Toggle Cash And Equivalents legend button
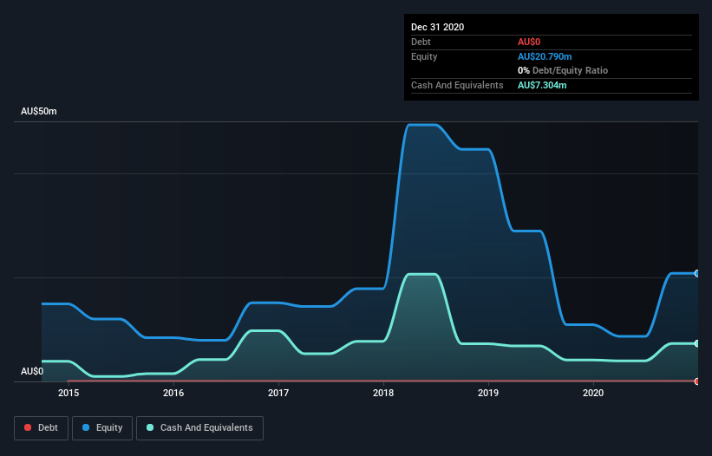The height and width of the screenshot is (456, 712). pyautogui.click(x=199, y=428)
